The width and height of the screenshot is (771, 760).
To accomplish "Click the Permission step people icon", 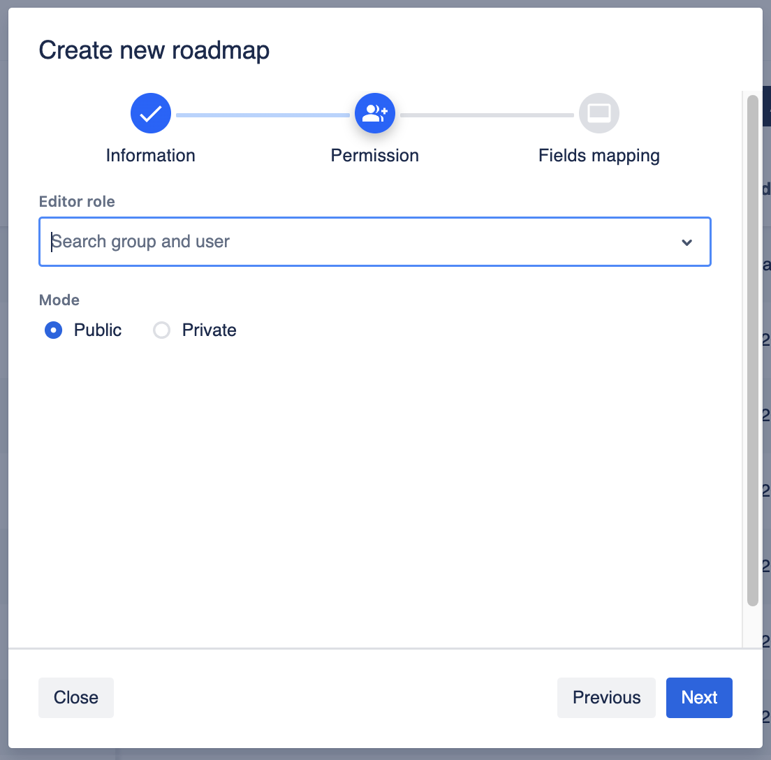I will click(x=375, y=113).
